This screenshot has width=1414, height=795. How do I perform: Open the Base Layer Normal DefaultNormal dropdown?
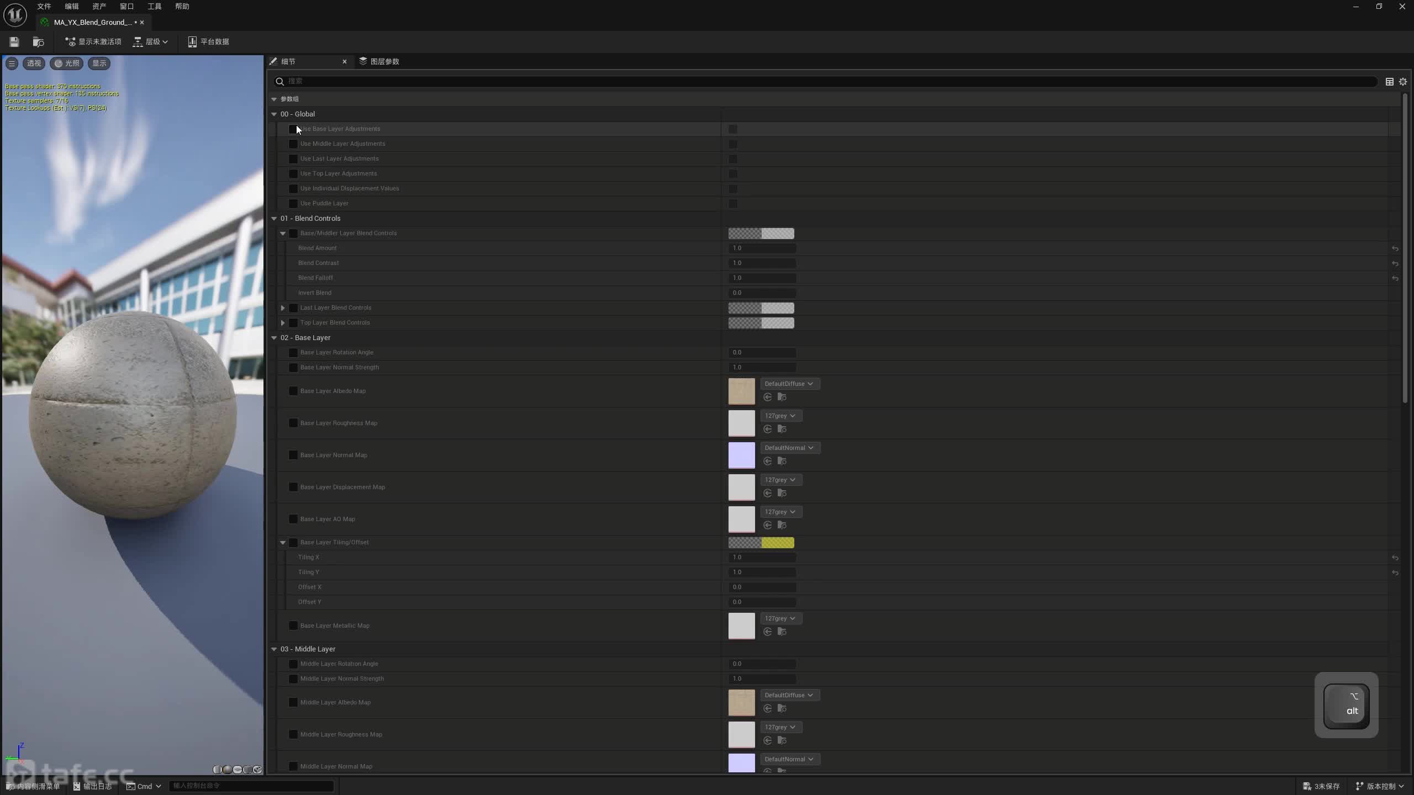(x=790, y=448)
